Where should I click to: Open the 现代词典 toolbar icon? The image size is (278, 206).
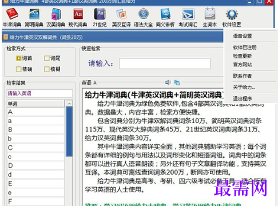point(78,18)
